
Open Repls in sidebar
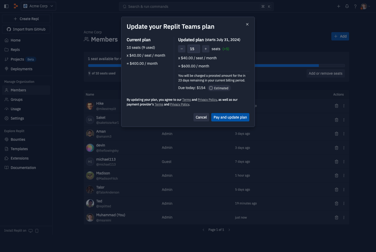26,50
